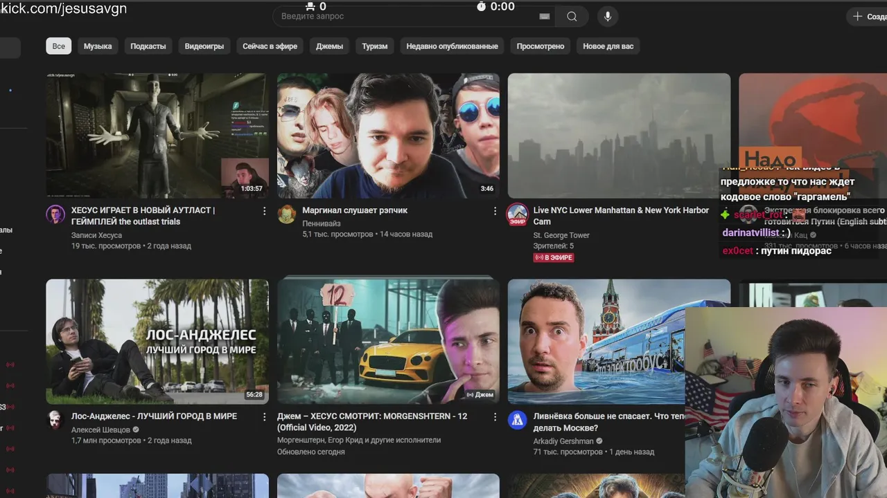Select the Джемы filter chip
The image size is (887, 498).
pyautogui.click(x=330, y=46)
